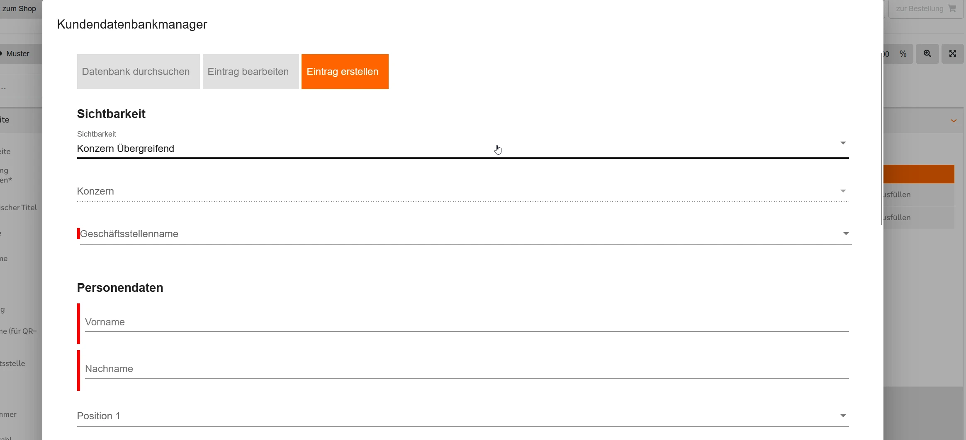
Task: Click the percent zoom button
Action: [x=903, y=54]
